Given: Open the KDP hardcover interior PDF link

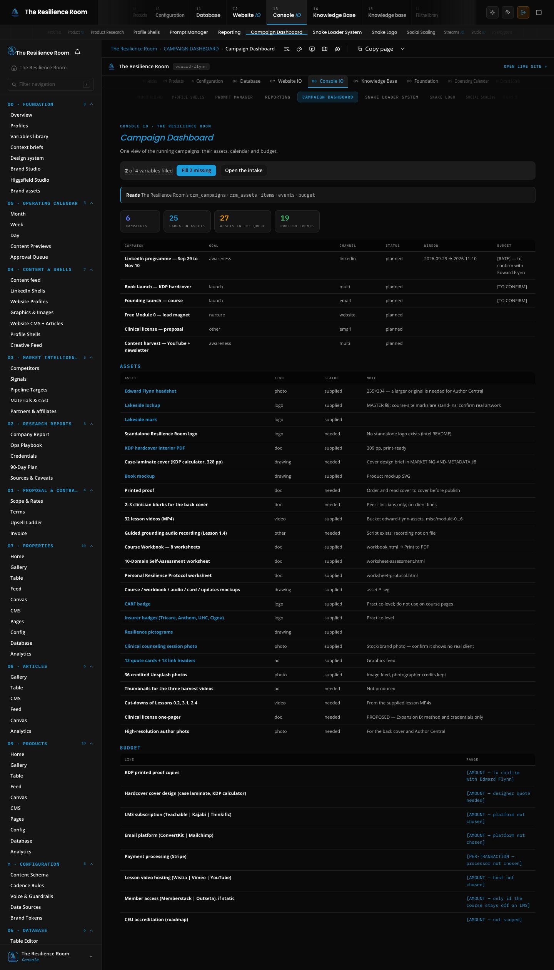Looking at the screenshot, I should coord(155,448).
